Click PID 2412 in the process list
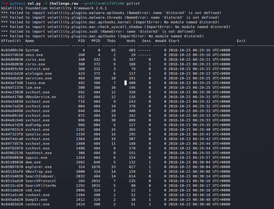The width and height of the screenshot is (274, 209). (x=80, y=200)
